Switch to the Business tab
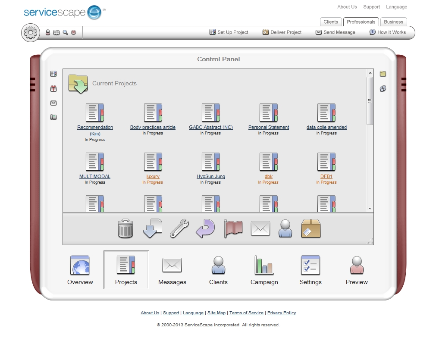436x344 pixels. tap(393, 22)
